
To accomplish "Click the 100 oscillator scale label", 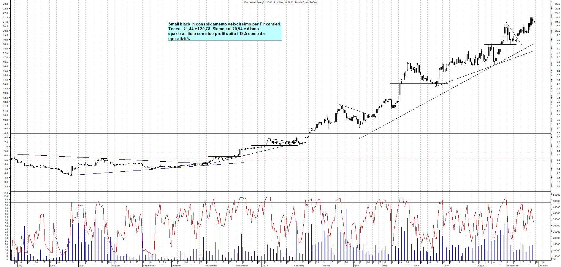I will pos(5,196).
